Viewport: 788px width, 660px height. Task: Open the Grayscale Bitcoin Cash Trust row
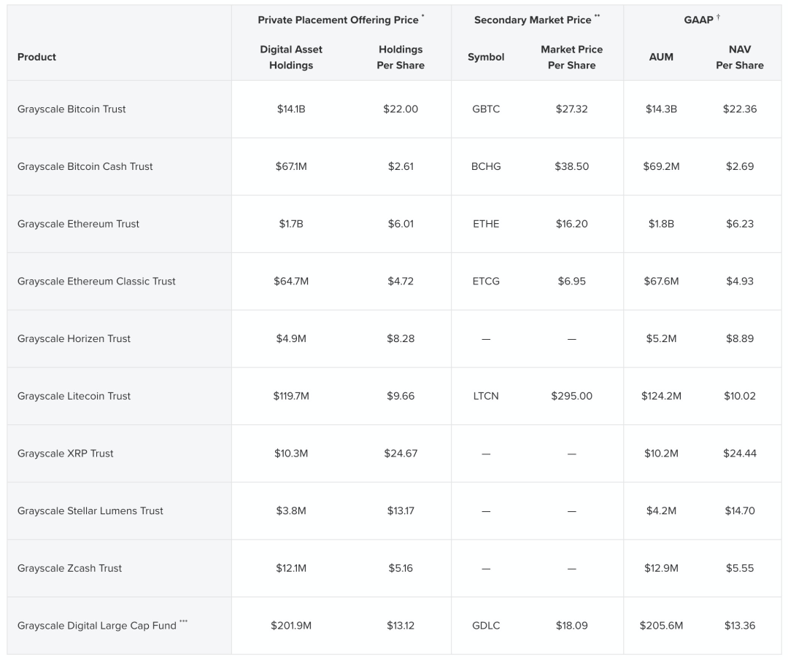85,166
